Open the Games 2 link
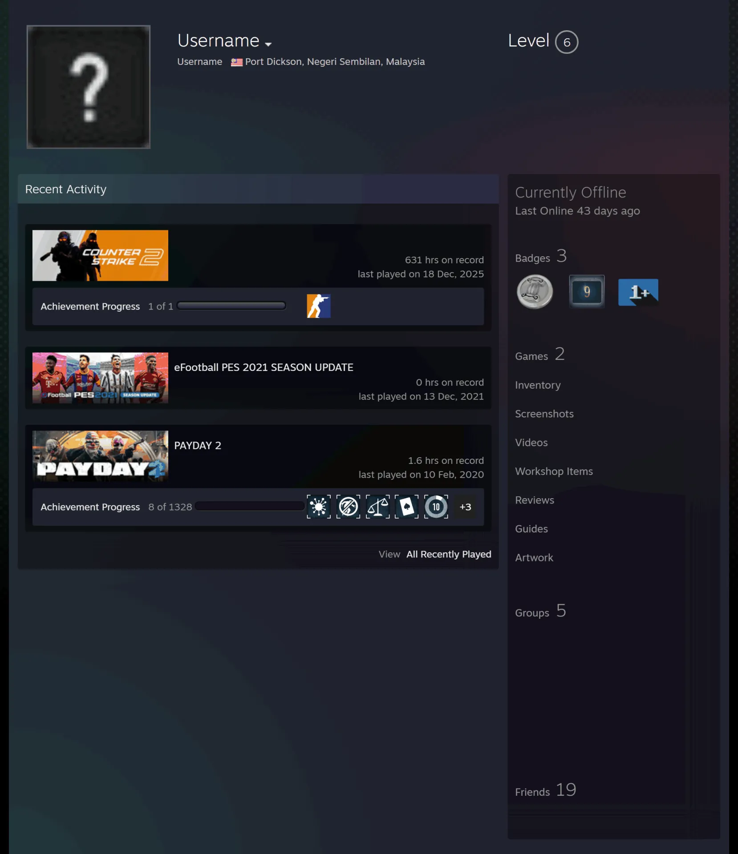738x854 pixels. tap(540, 355)
